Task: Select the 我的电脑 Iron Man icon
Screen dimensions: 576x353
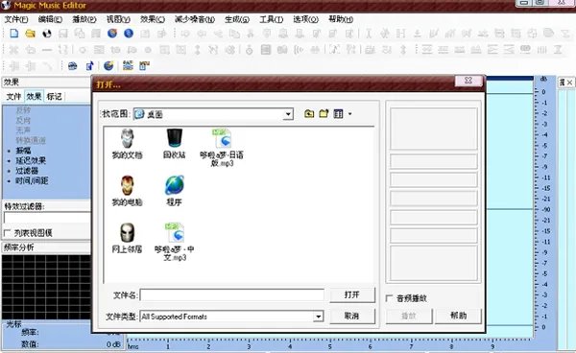Action: (127, 191)
